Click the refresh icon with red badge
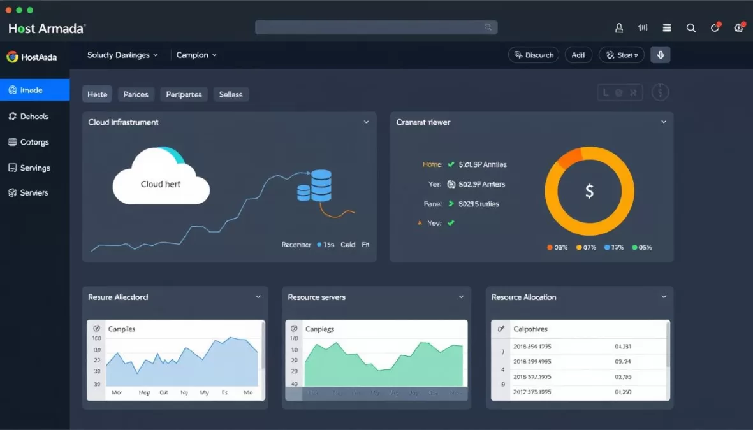 (x=714, y=28)
